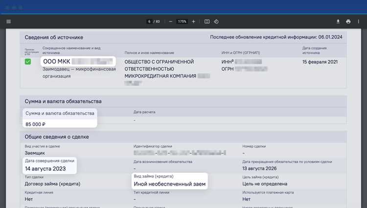Select the heading 'Сведения об источнике'
This screenshot has width=367, height=208.
[x=54, y=38]
